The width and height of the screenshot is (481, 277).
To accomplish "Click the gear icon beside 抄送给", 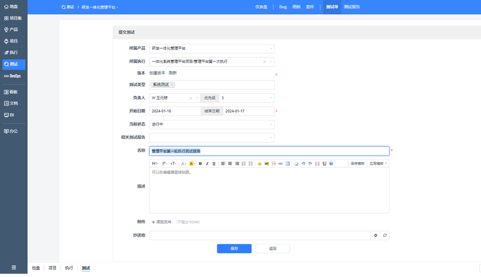I will 375,236.
